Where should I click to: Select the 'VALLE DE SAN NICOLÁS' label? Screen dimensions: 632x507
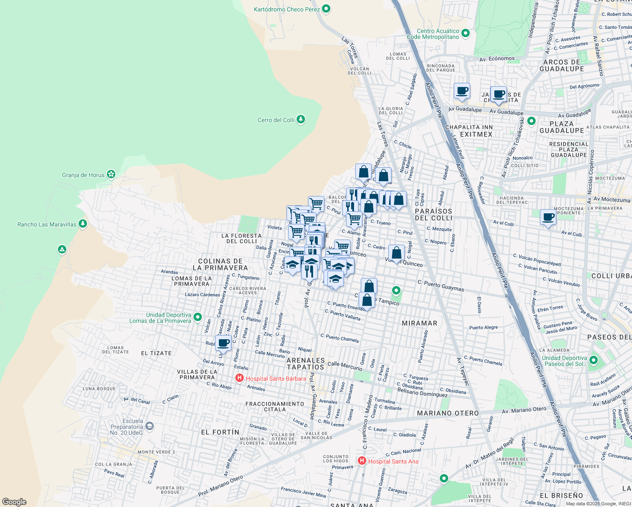pyautogui.click(x=316, y=436)
